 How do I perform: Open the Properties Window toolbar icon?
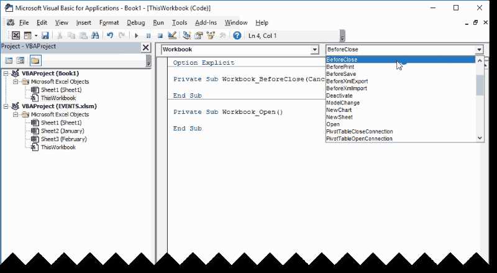pyautogui.click(x=199, y=35)
